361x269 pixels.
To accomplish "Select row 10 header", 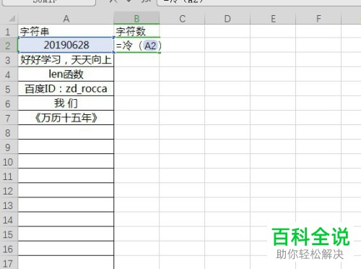I will (x=9, y=162).
